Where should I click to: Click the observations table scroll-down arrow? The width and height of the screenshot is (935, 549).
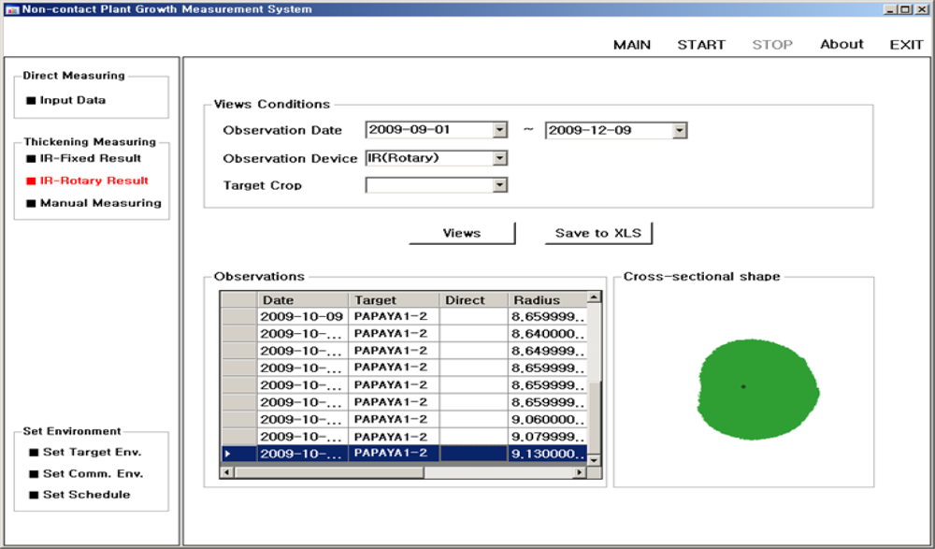pyautogui.click(x=594, y=459)
